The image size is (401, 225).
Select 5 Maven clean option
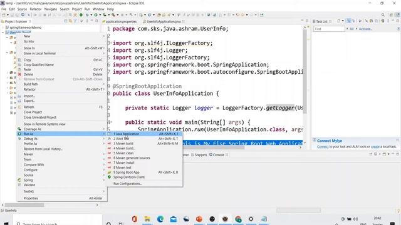coord(145,153)
